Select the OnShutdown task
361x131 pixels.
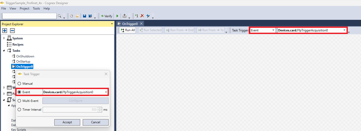25,56
